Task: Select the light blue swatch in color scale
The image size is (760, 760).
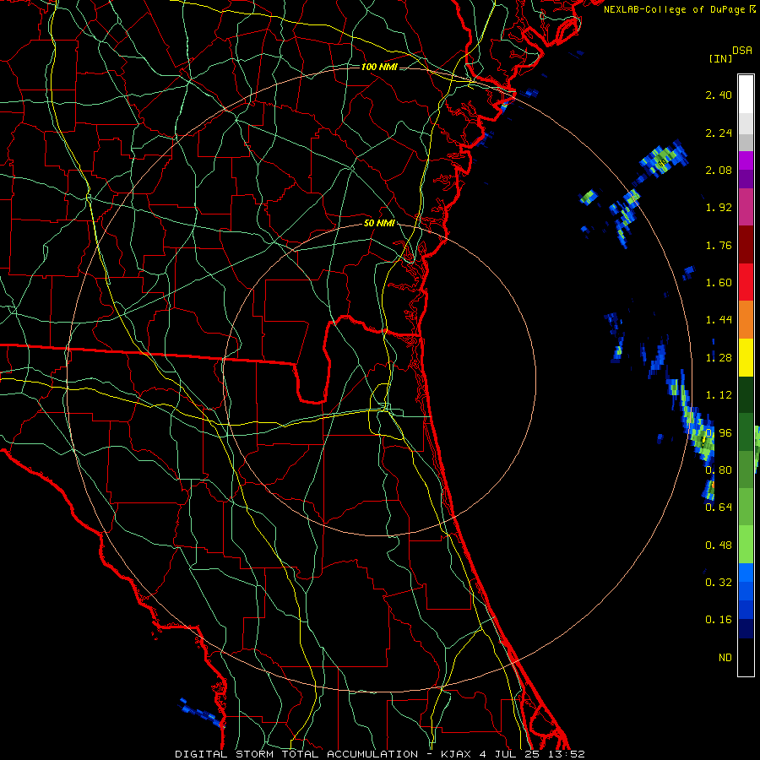Action: pyautogui.click(x=746, y=573)
